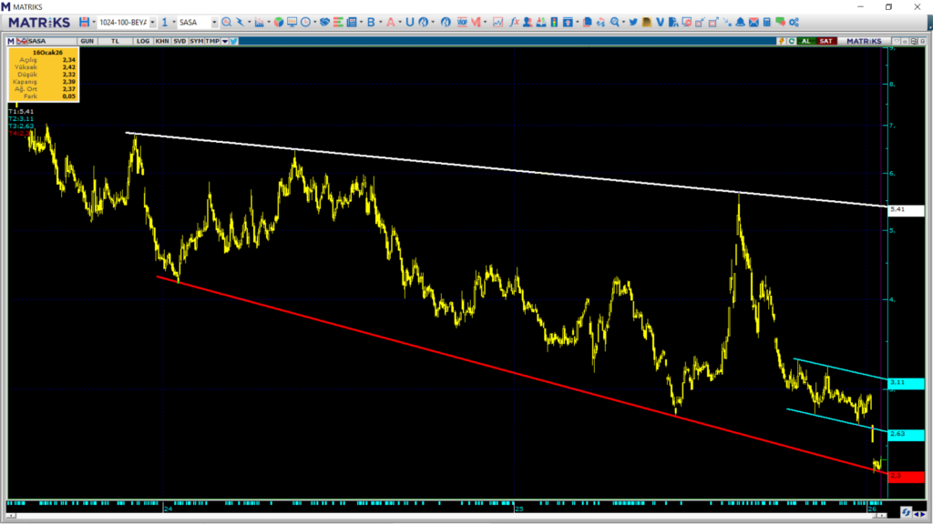This screenshot has height=524, width=933.
Task: Open dropdown arrow beside red A icon
Action: point(400,22)
